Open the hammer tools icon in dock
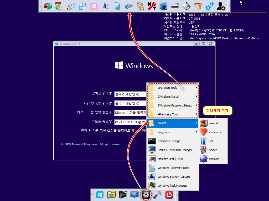Image resolution: width=269 pixels, height=201 pixels. point(158,195)
